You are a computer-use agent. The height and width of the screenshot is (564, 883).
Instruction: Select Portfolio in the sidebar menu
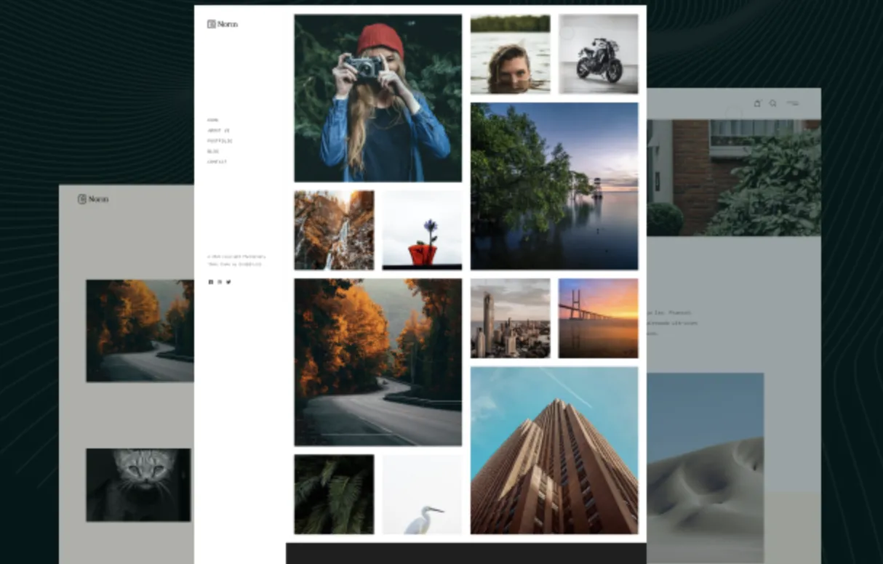[x=220, y=141]
